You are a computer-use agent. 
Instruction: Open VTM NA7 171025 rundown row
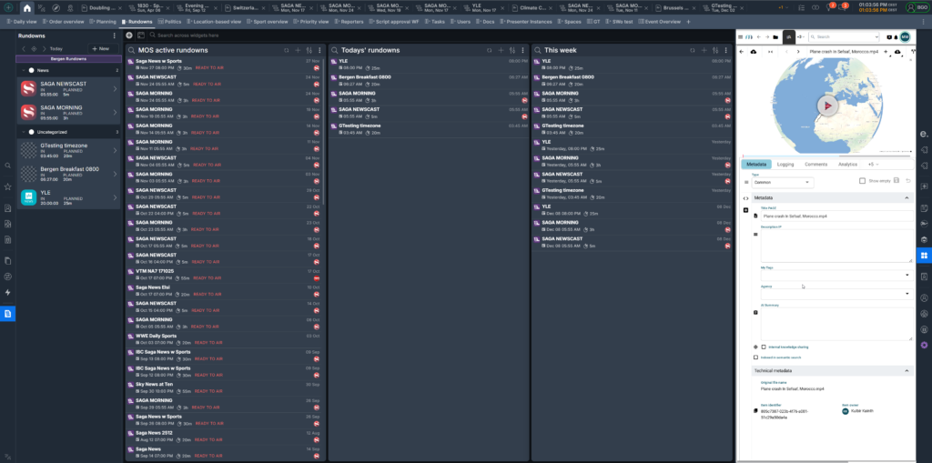point(225,274)
